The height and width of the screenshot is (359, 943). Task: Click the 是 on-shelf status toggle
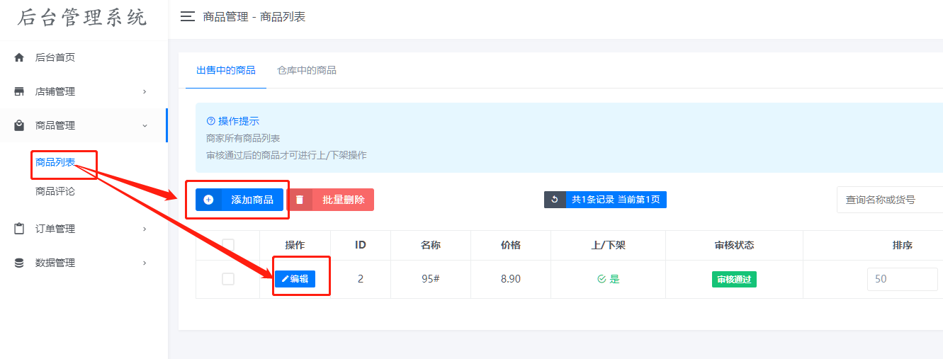tap(609, 279)
